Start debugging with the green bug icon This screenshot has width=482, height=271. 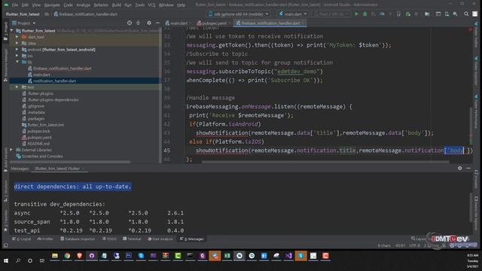pos(365,14)
